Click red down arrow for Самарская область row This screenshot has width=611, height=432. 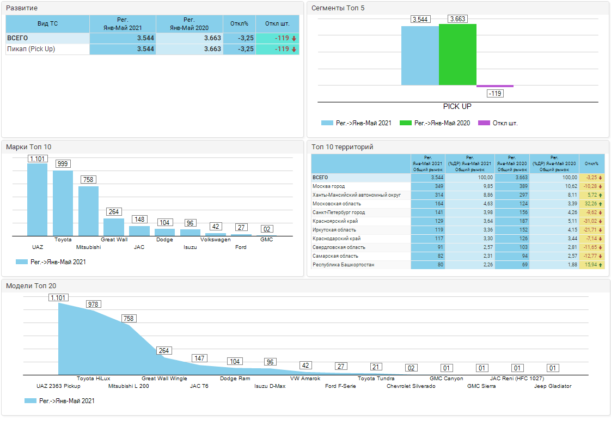point(601,256)
